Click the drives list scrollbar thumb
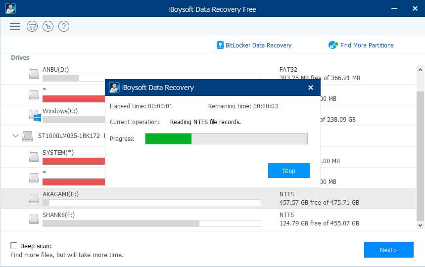Screen dimensions: 425x267 [x=420, y=156]
